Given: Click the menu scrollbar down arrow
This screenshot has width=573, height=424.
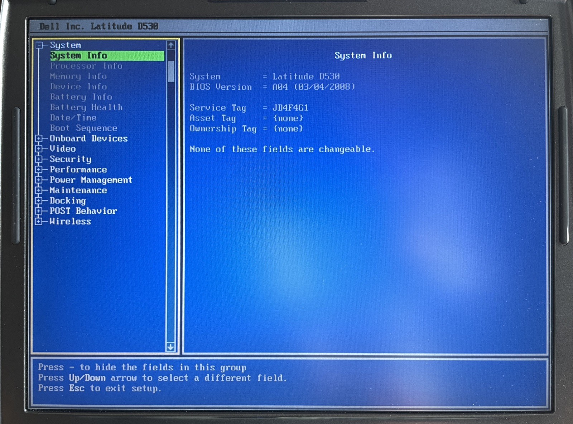Looking at the screenshot, I should 171,347.
